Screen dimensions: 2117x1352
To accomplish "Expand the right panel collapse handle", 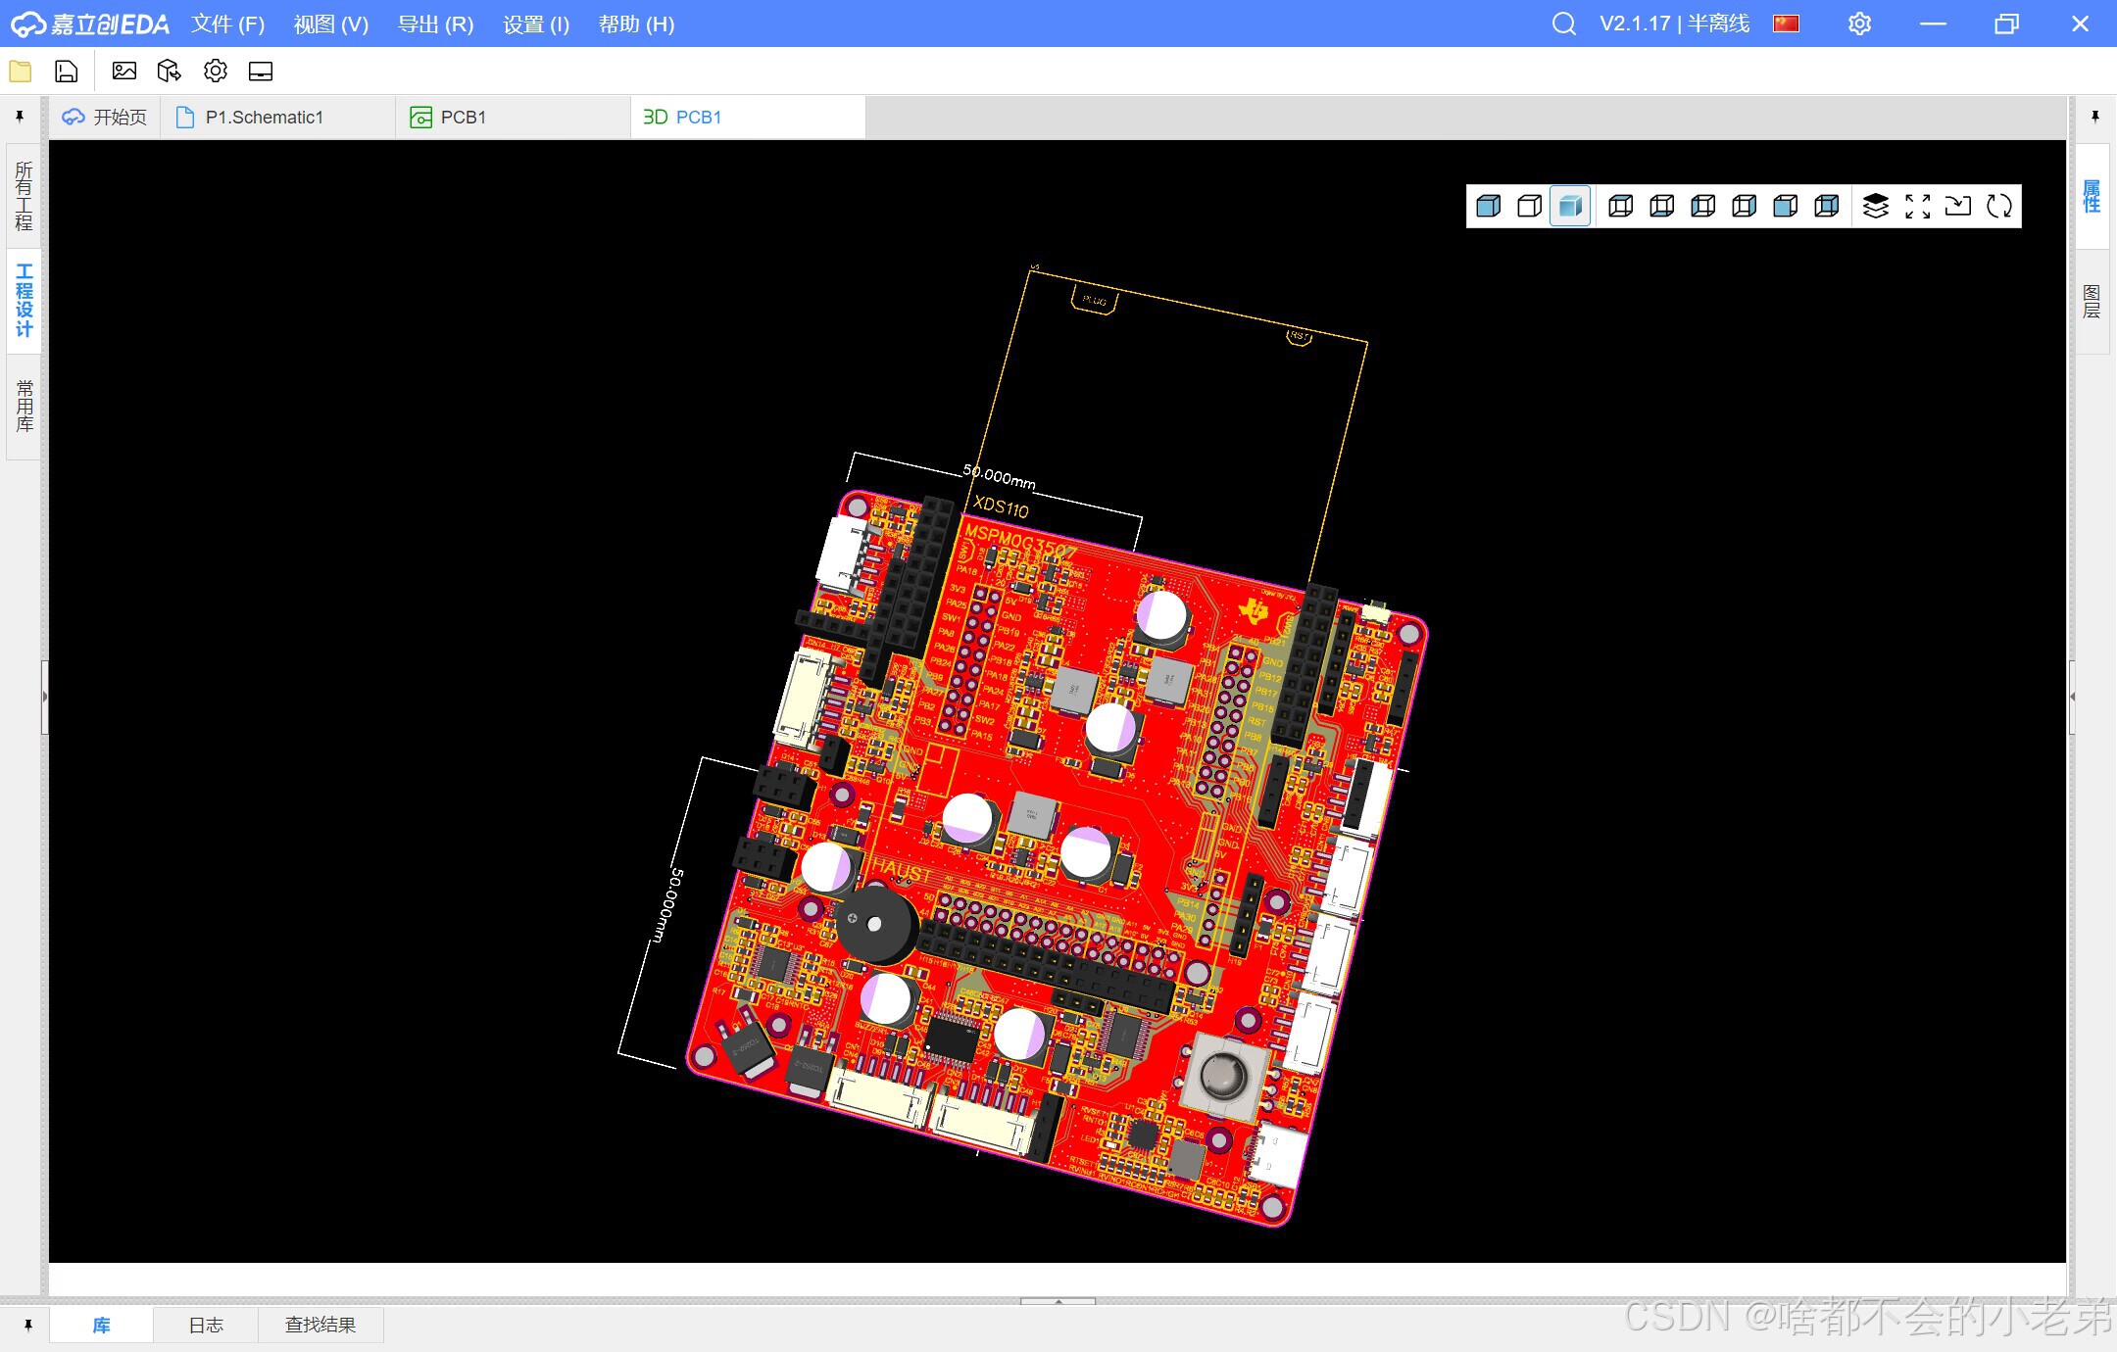I will point(2072,697).
